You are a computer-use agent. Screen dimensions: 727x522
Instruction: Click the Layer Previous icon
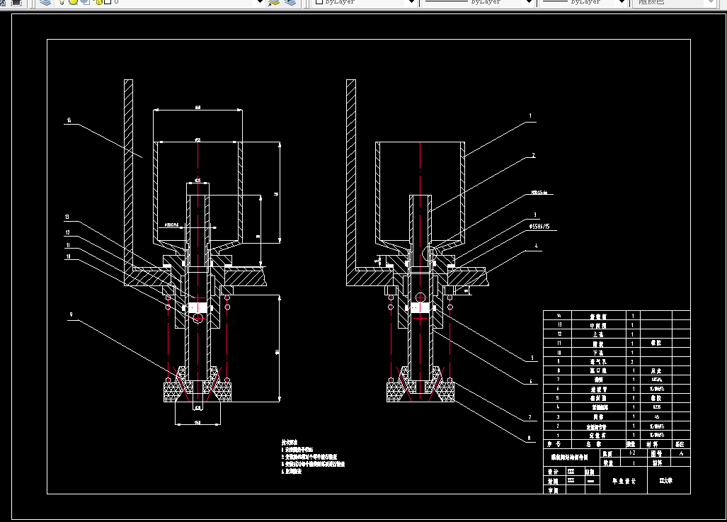click(x=290, y=2)
